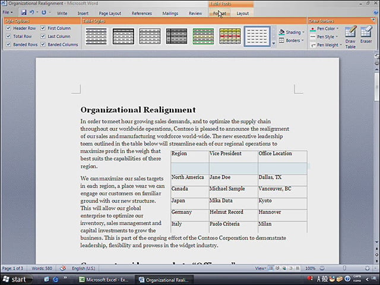The width and height of the screenshot is (380, 285).
Task: Open the References tab
Action: pos(142,14)
